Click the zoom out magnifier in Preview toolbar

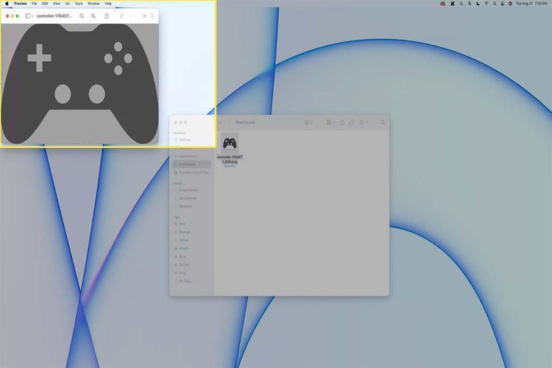coord(82,15)
